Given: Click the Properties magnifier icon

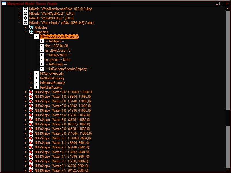Looking at the screenshot, I should pos(31,32).
